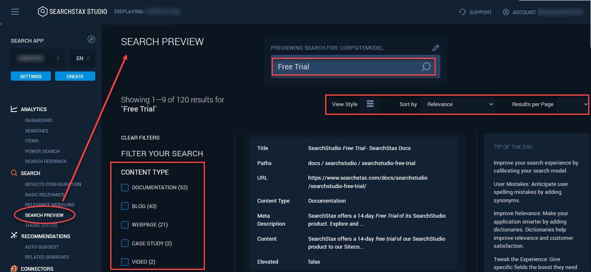Click the Elevated value 'false'
This screenshot has width=591, height=272.
tap(314, 262)
